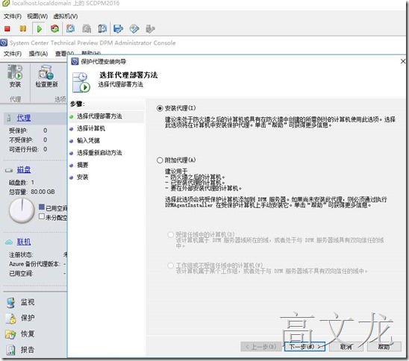Screen dimensions: 409x361
Task: Click the 选择重新启动方法 wizard step
Action: [99, 153]
